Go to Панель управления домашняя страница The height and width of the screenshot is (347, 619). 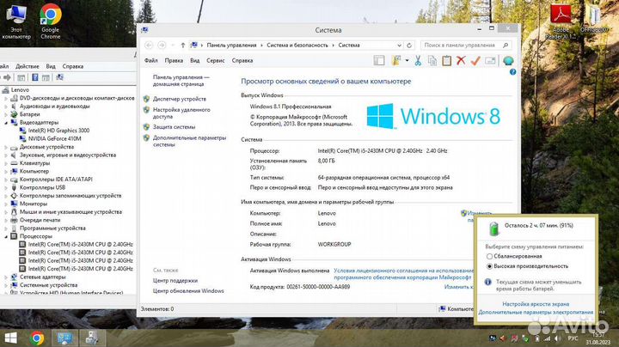point(181,81)
